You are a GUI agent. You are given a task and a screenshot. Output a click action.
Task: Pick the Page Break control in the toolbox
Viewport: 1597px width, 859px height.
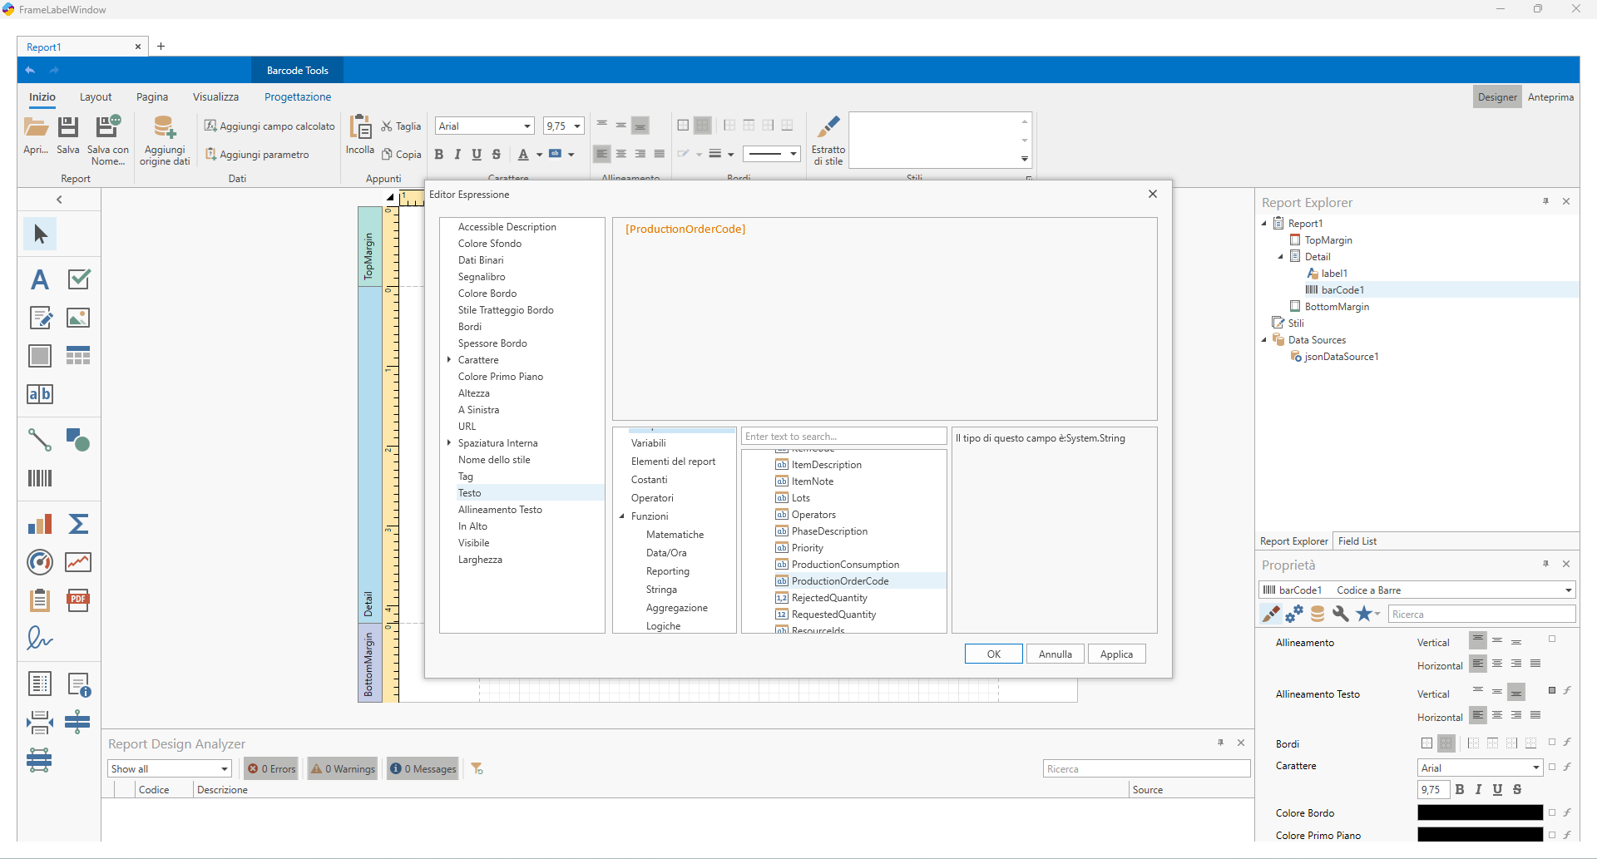[x=40, y=722]
